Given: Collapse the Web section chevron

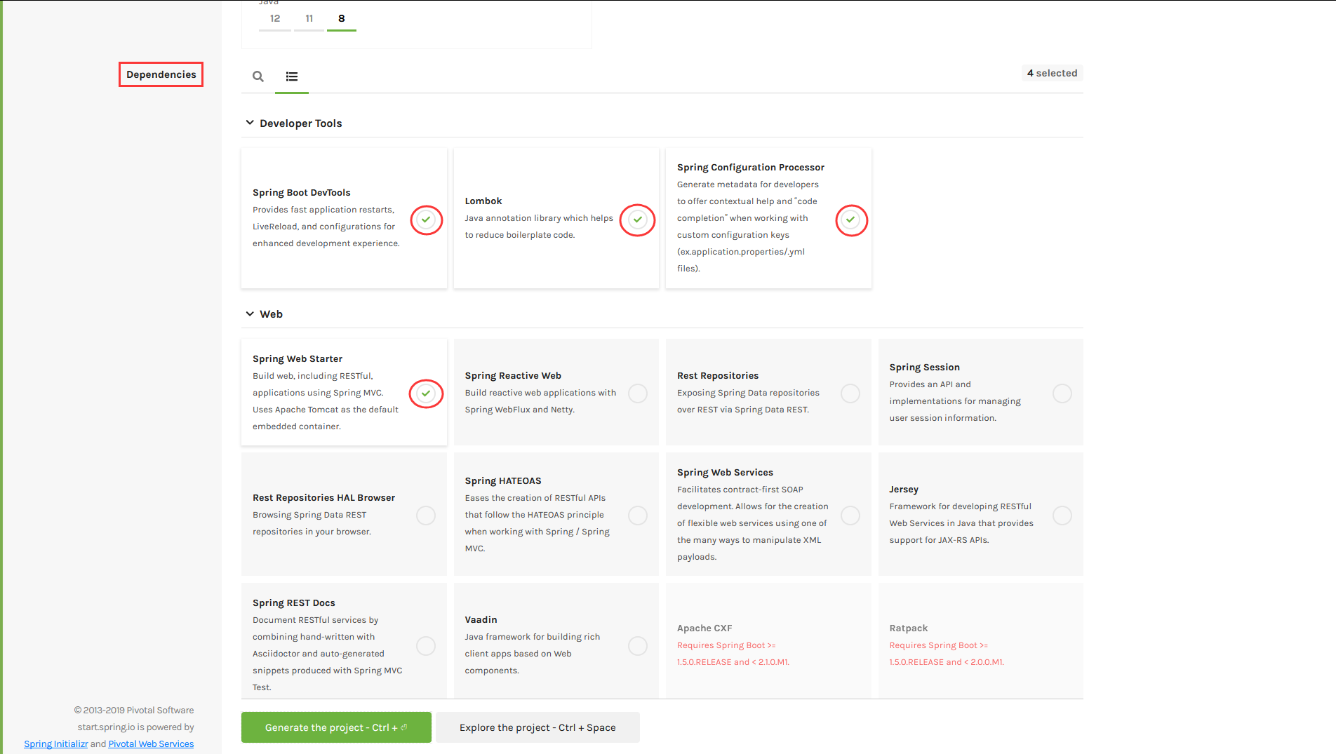Looking at the screenshot, I should click(250, 314).
